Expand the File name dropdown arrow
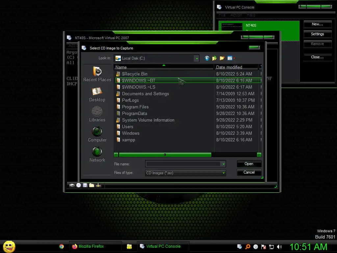The width and height of the screenshot is (337, 253). tap(223, 164)
